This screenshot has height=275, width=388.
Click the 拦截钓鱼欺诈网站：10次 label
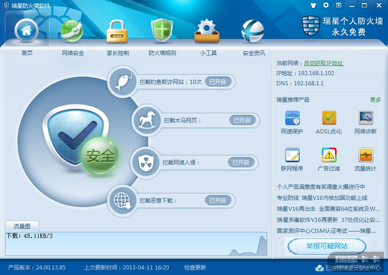[x=170, y=82]
